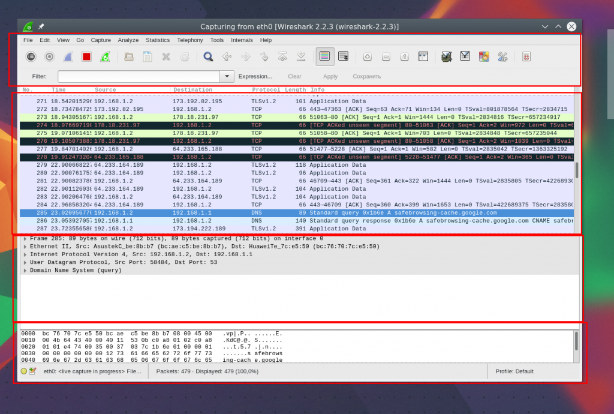614x414 pixels.
Task: Click the Expression... button
Action: tap(255, 76)
